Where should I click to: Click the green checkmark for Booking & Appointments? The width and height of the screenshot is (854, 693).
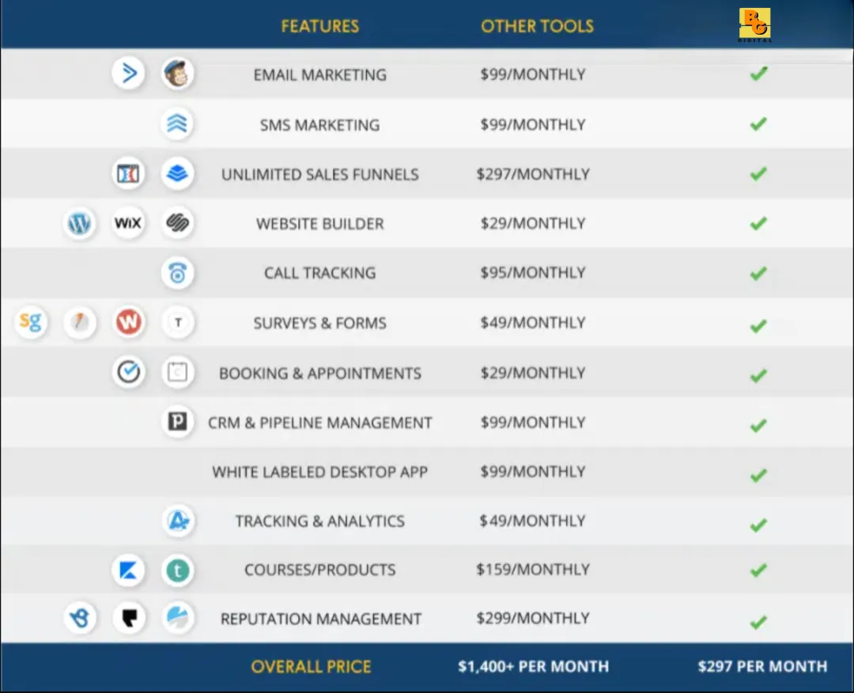758,375
